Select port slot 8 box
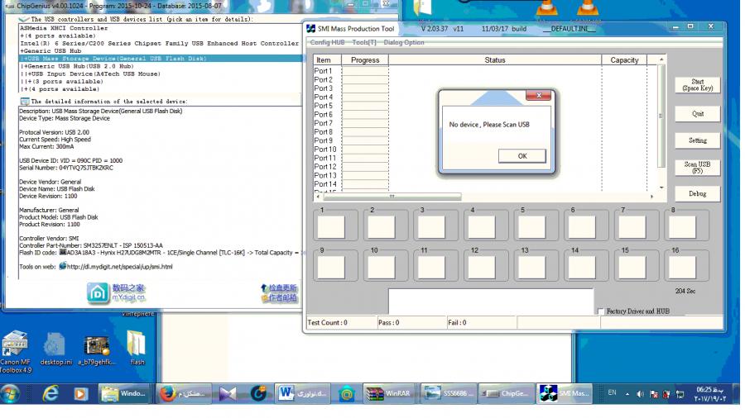The image size is (745, 418). (682, 226)
